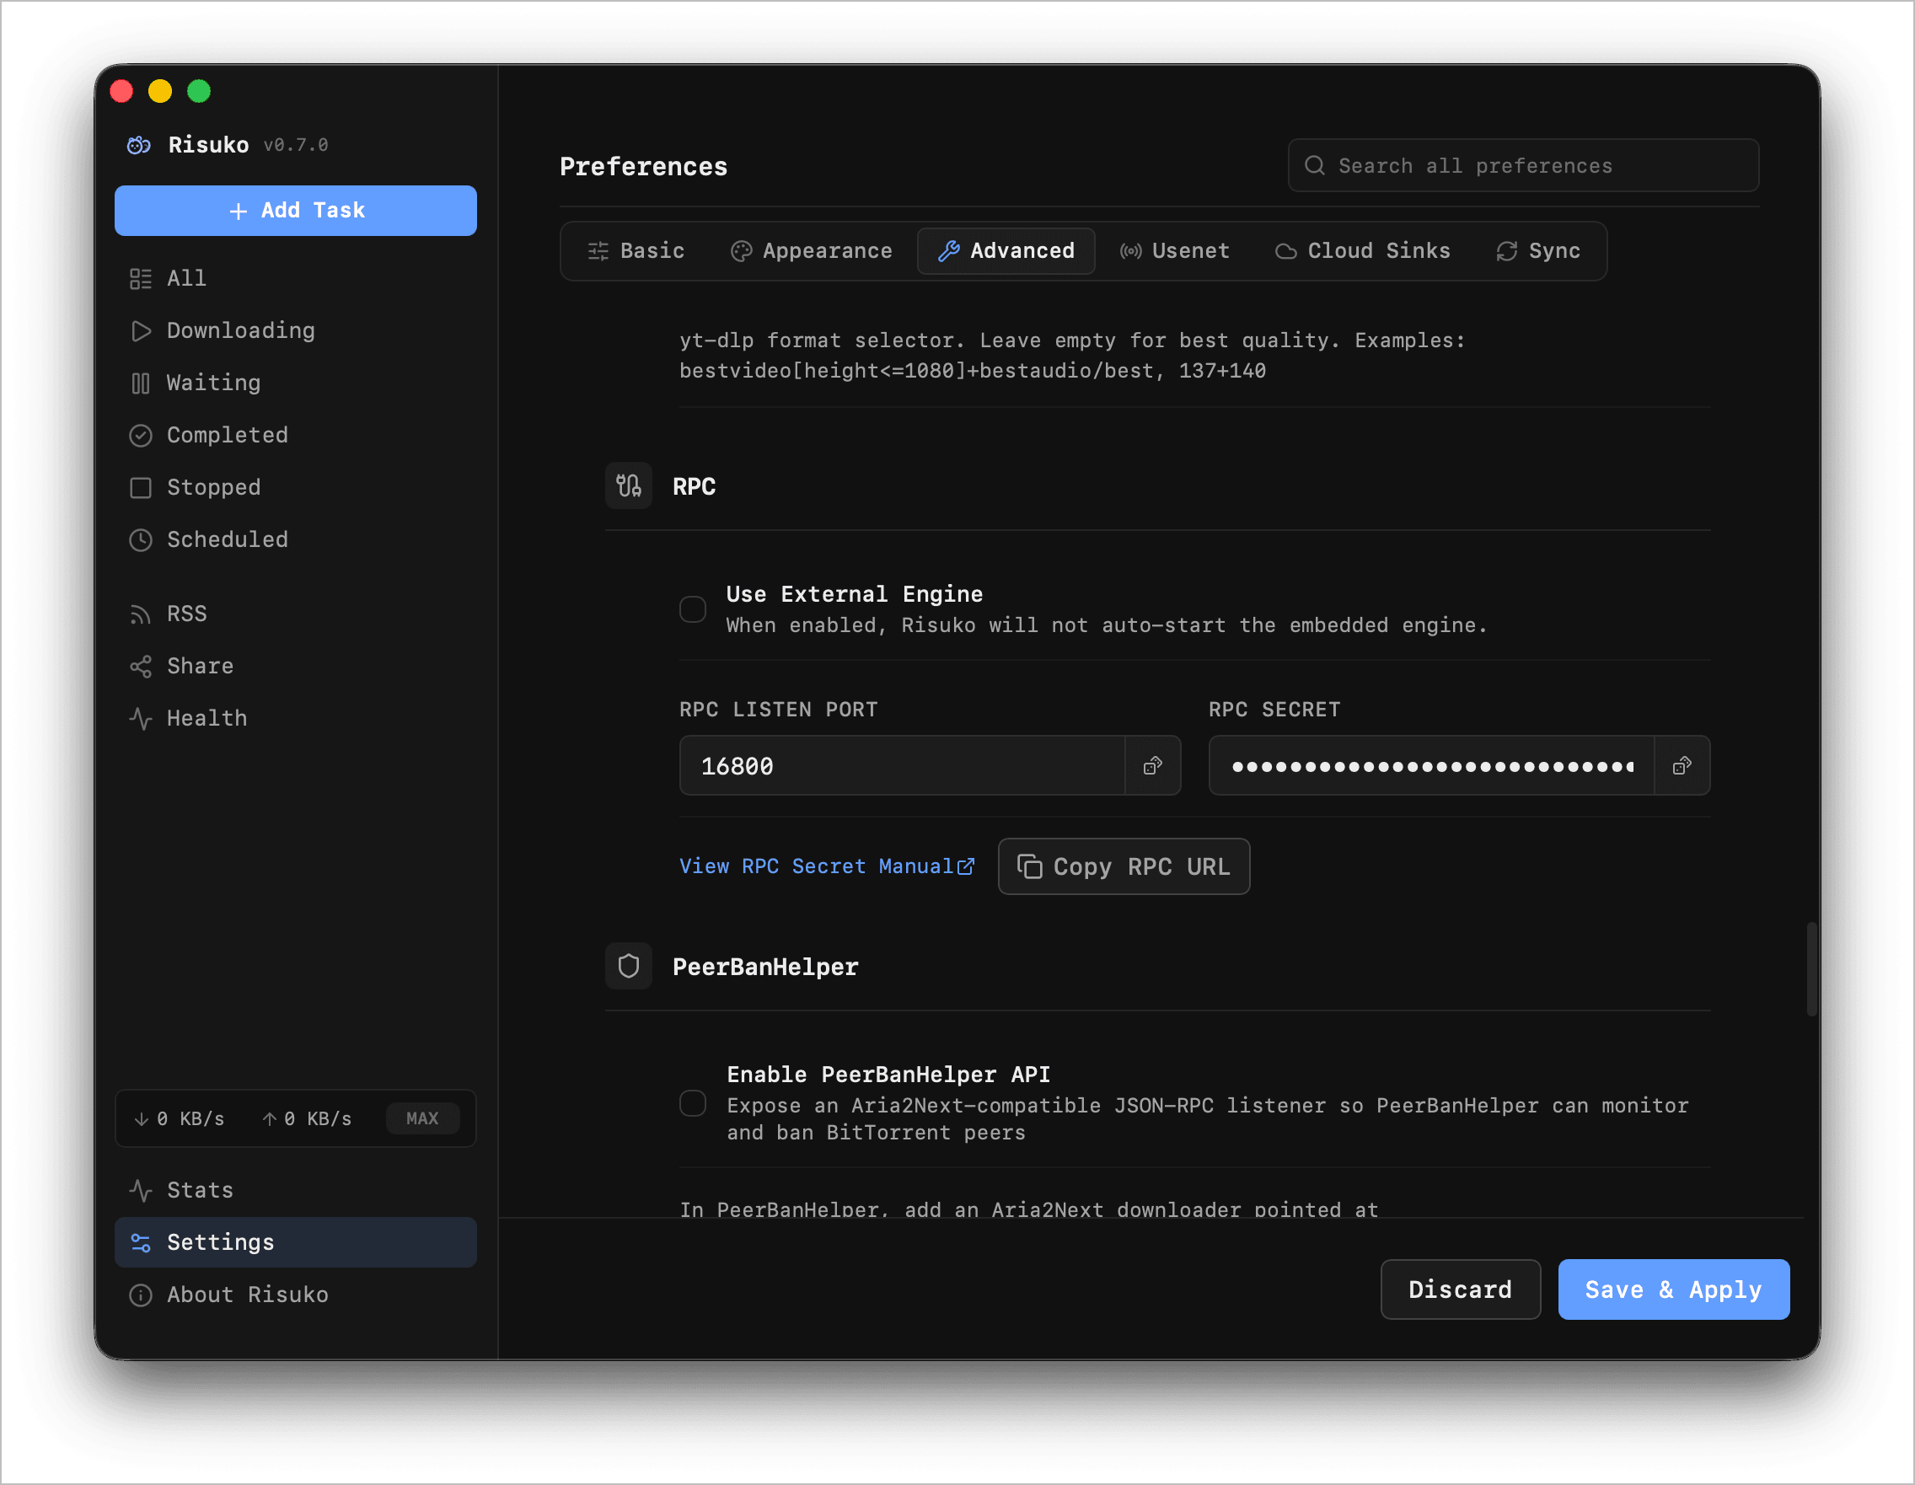
Task: Switch to the Appearance tab
Action: [811, 252]
